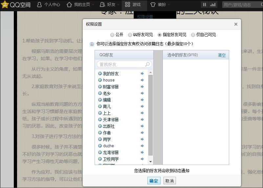263x188 pixels.
Task: Add group house with its arrow icon
Action: coord(142,80)
